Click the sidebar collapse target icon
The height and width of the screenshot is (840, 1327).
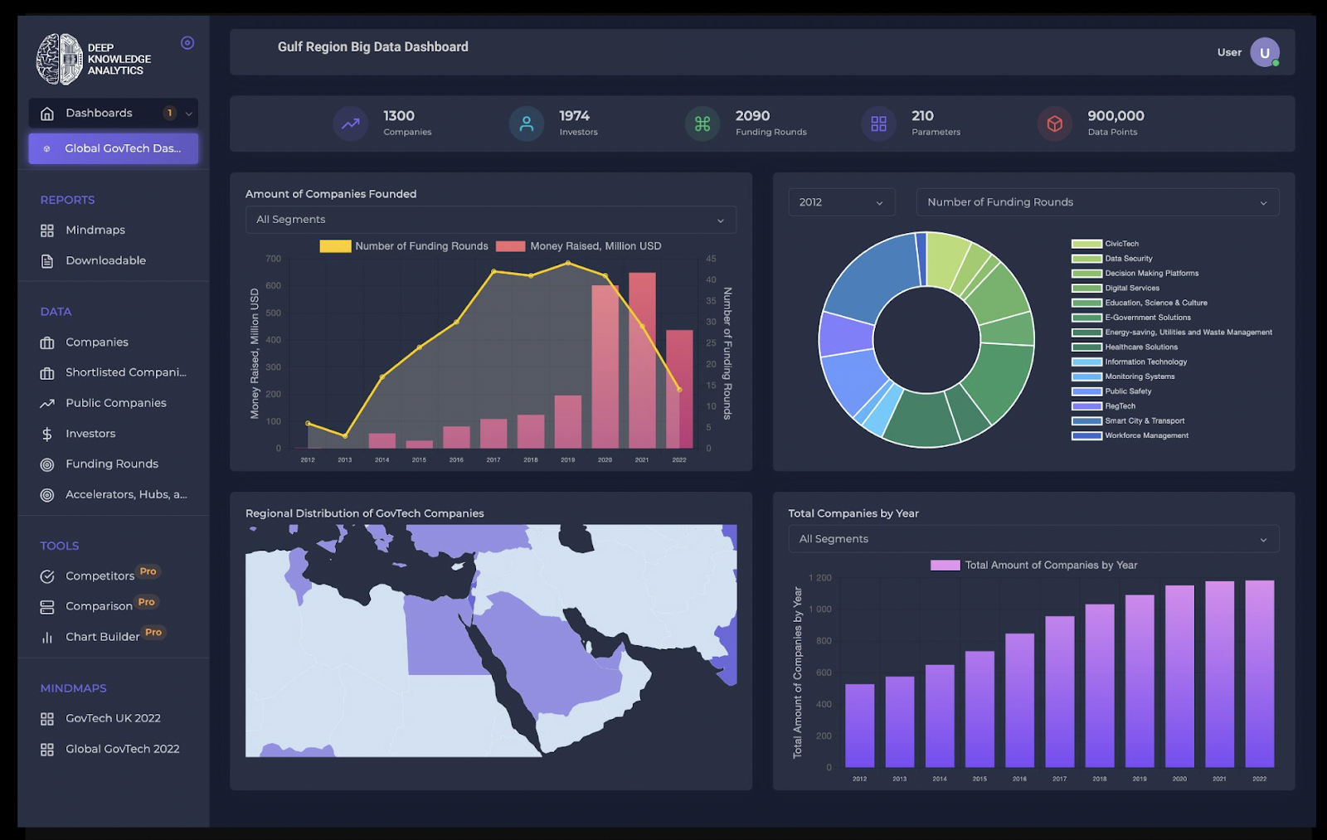click(187, 43)
